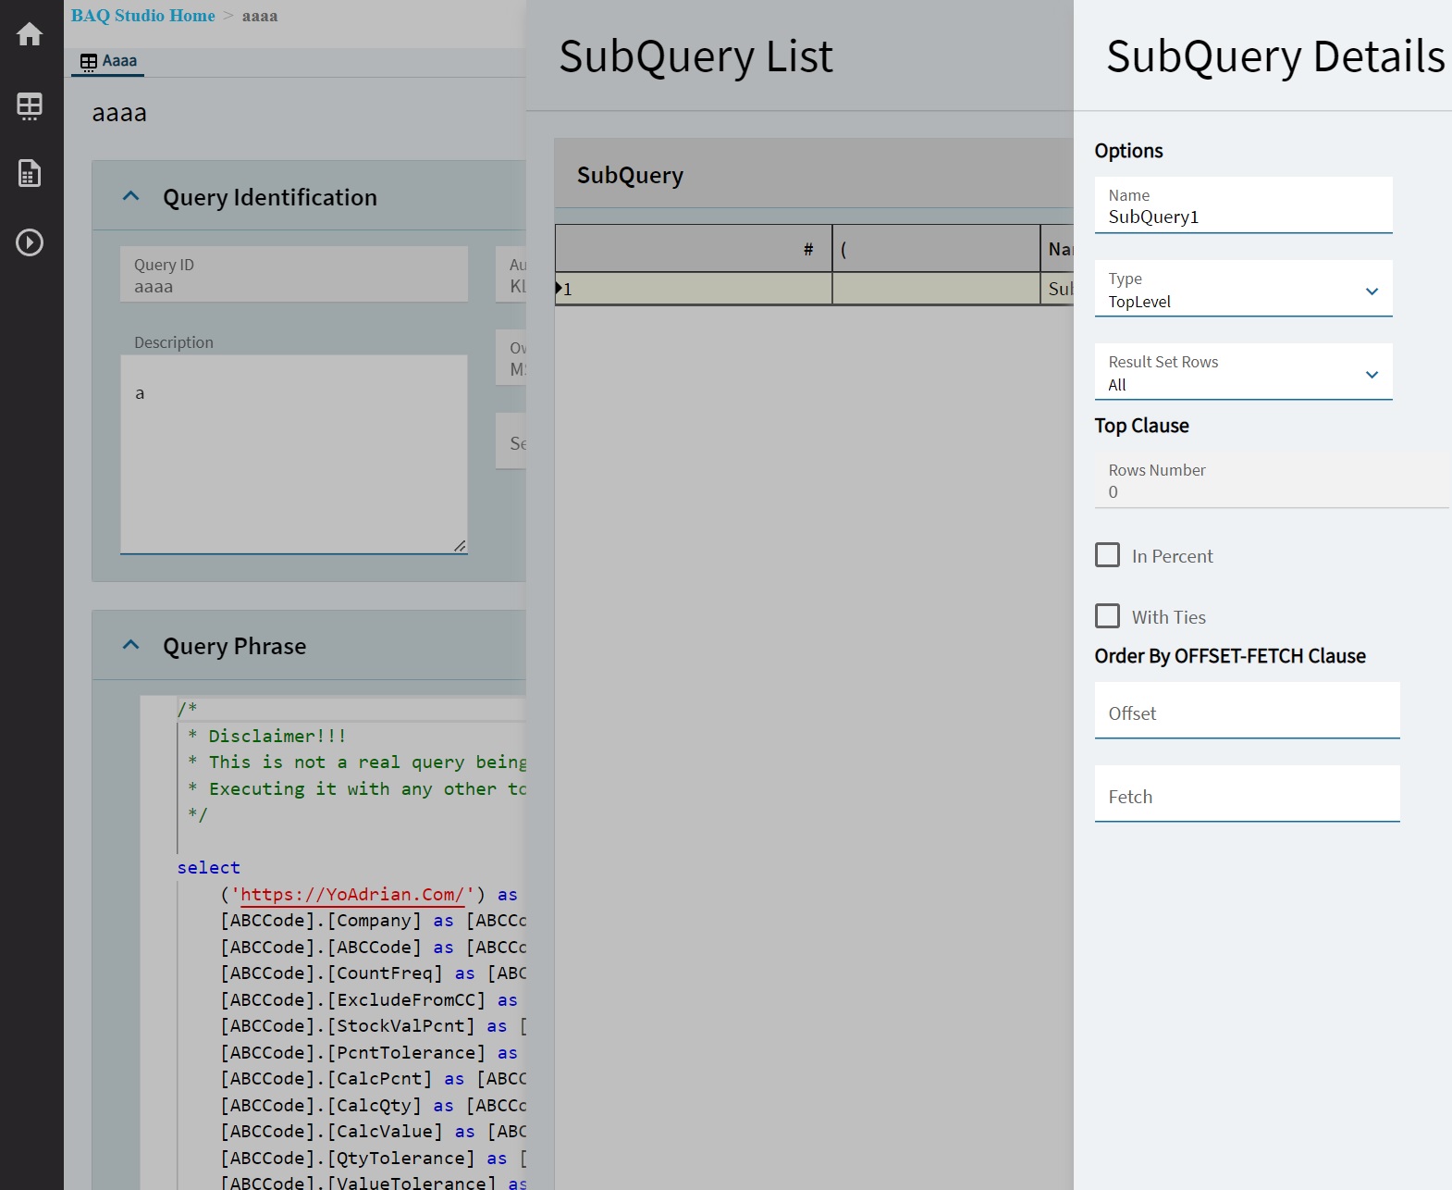Click the play circle icon in sidebar

[30, 242]
